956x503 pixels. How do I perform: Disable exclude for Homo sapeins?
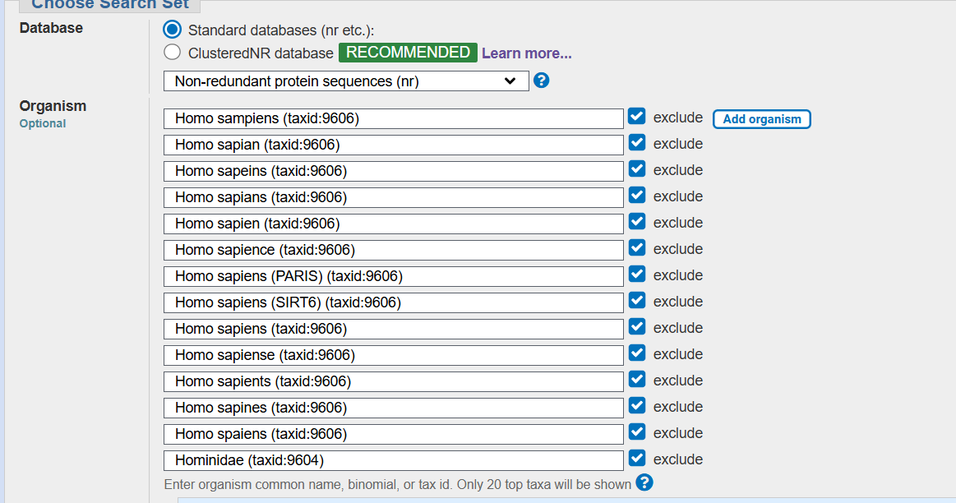tap(636, 168)
